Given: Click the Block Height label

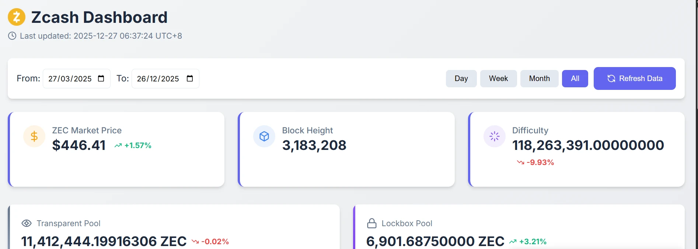Looking at the screenshot, I should [x=307, y=130].
